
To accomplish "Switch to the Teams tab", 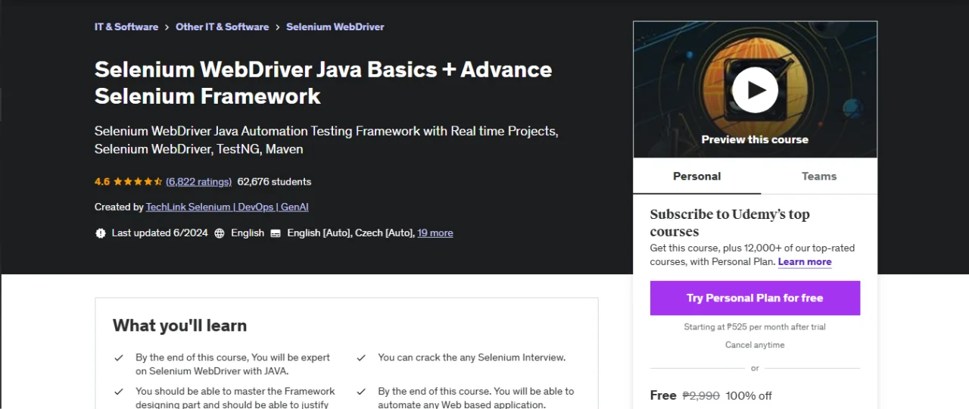I will (x=819, y=176).
